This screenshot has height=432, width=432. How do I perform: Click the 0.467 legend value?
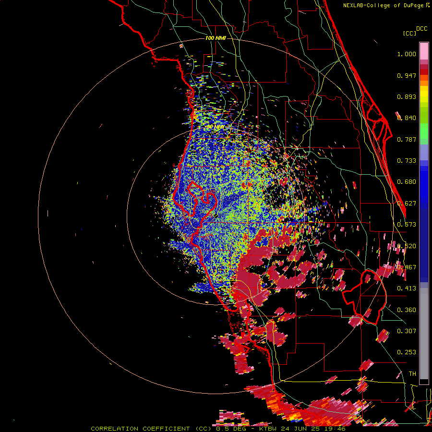pyautogui.click(x=407, y=267)
